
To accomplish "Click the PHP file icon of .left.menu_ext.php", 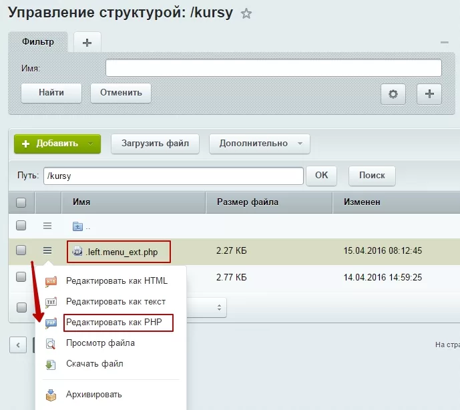I will tap(77, 252).
